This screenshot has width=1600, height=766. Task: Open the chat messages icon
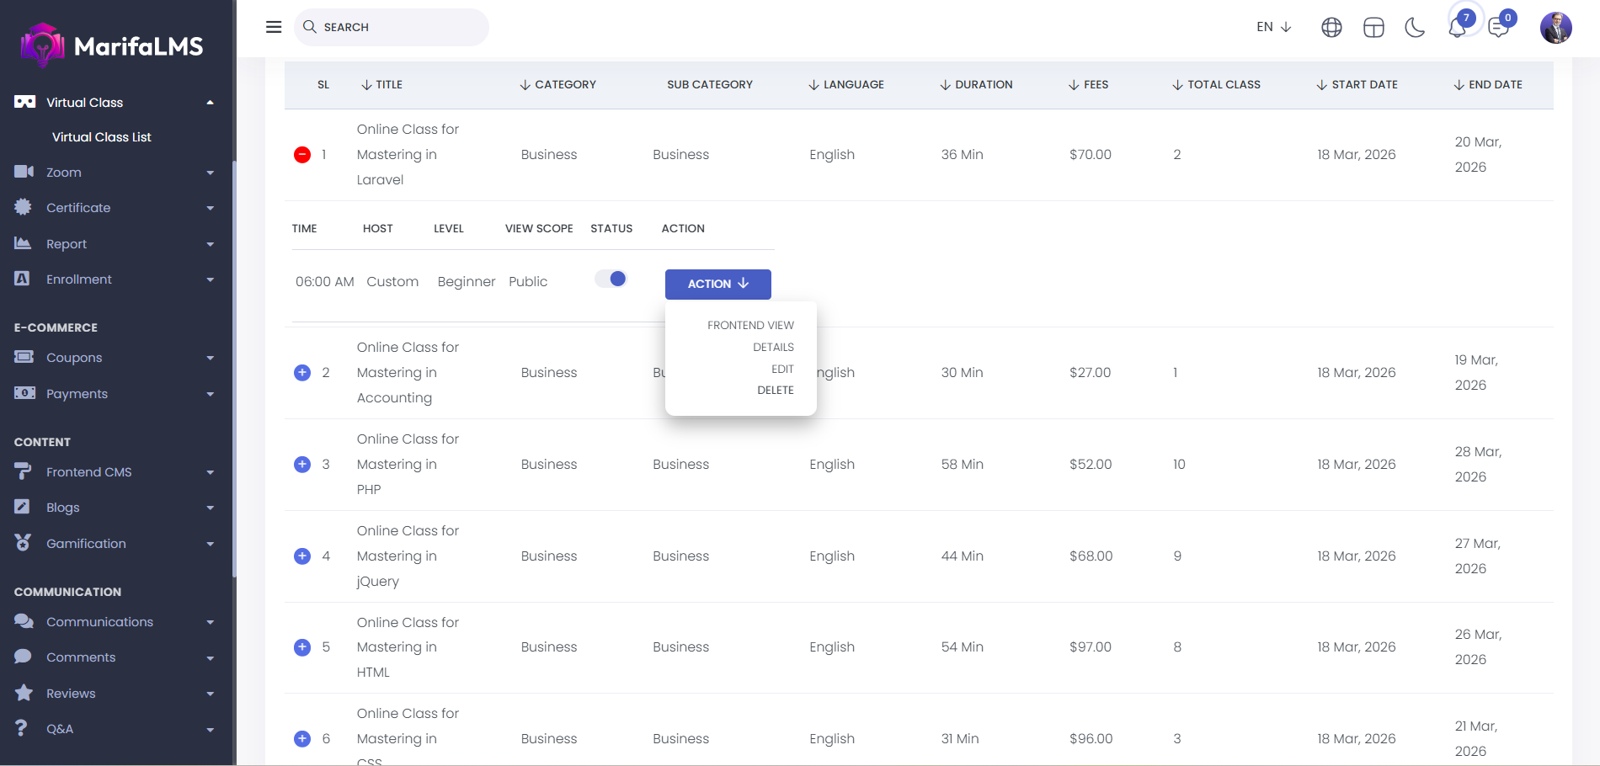pos(1498,28)
